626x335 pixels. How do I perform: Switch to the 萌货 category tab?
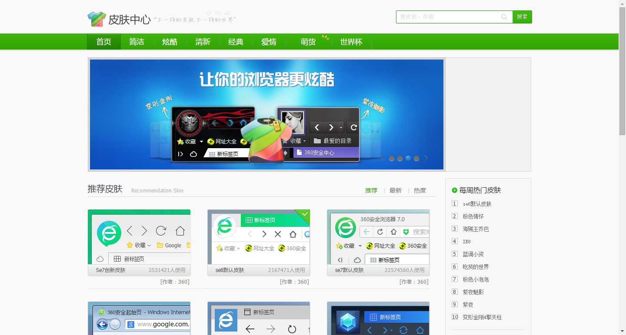pyautogui.click(x=307, y=41)
